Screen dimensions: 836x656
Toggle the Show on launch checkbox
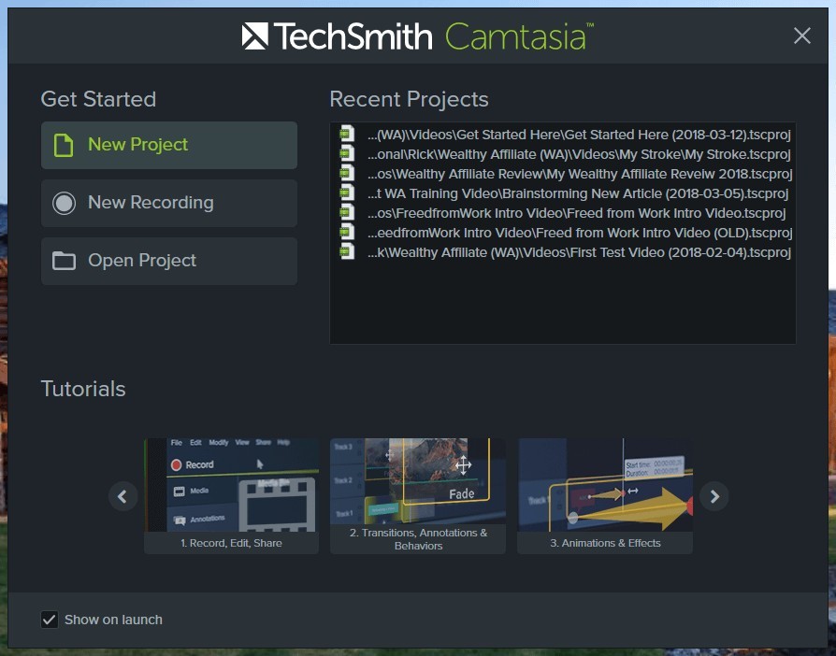[x=50, y=620]
